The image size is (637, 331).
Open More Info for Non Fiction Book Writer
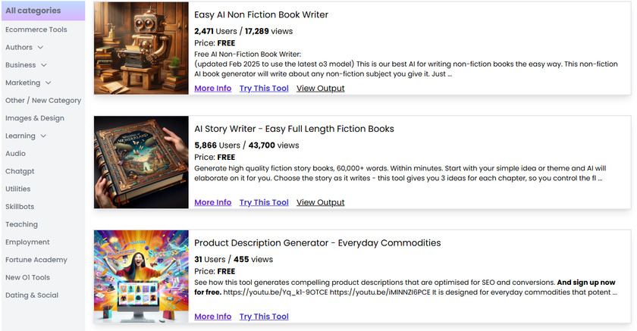pyautogui.click(x=212, y=89)
